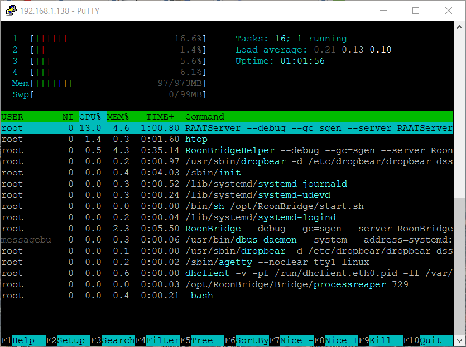This screenshot has width=466, height=347.
Task: Click the Tasks: 16; 1 running text
Action: 291,39
